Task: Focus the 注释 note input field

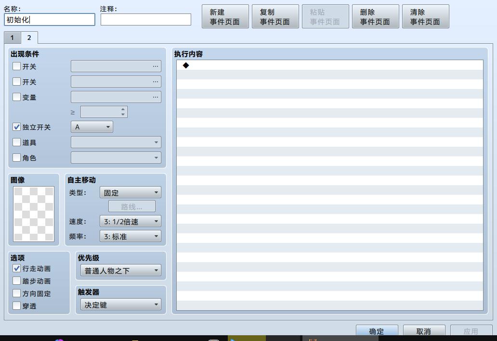Action: click(x=146, y=20)
